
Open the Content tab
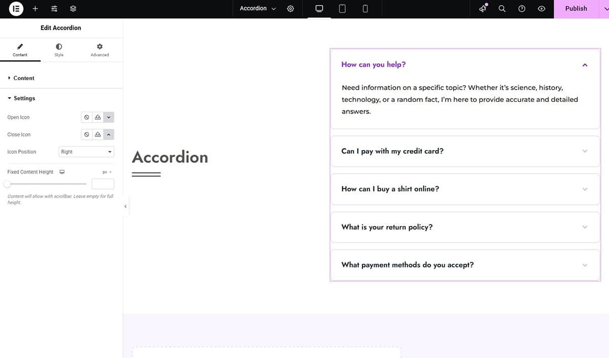(20, 50)
